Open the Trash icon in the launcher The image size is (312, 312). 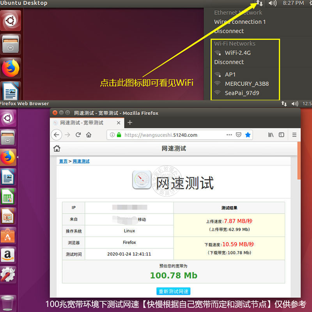[x=7, y=303]
